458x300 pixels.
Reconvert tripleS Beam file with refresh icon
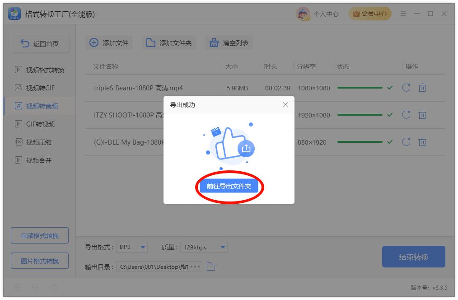tap(406, 88)
